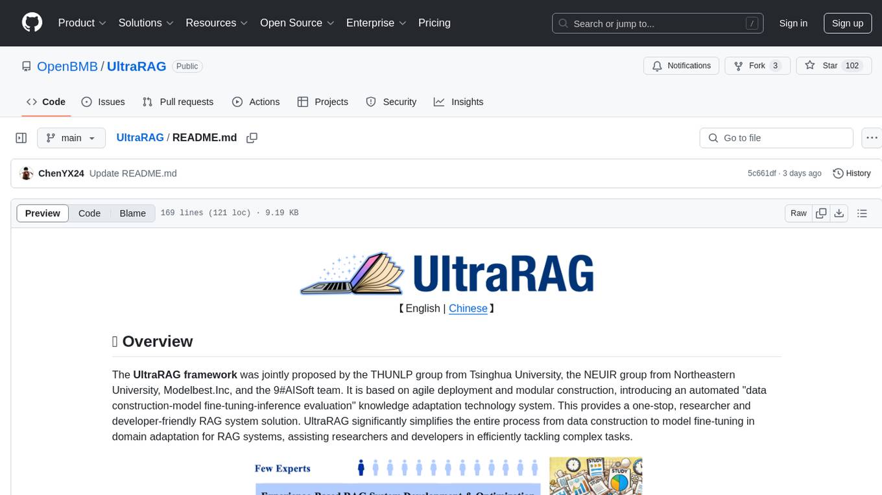882x495 pixels.
Task: Switch to the Pull requests tab
Action: pos(178,102)
